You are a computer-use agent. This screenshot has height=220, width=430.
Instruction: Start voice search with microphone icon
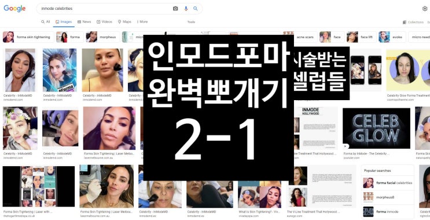[x=186, y=9]
